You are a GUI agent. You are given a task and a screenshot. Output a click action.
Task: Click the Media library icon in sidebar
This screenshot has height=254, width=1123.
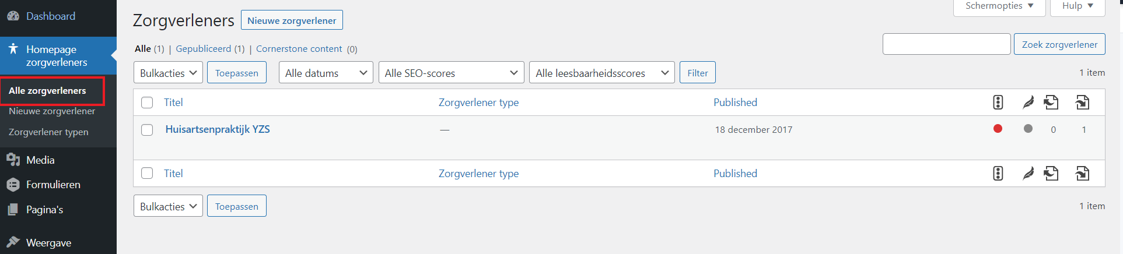(x=13, y=160)
